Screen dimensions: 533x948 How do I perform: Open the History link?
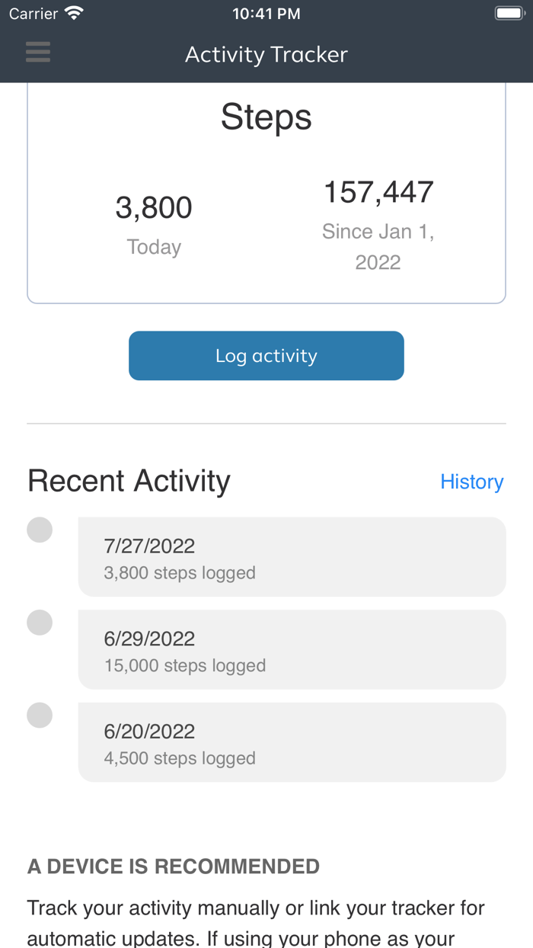click(472, 480)
